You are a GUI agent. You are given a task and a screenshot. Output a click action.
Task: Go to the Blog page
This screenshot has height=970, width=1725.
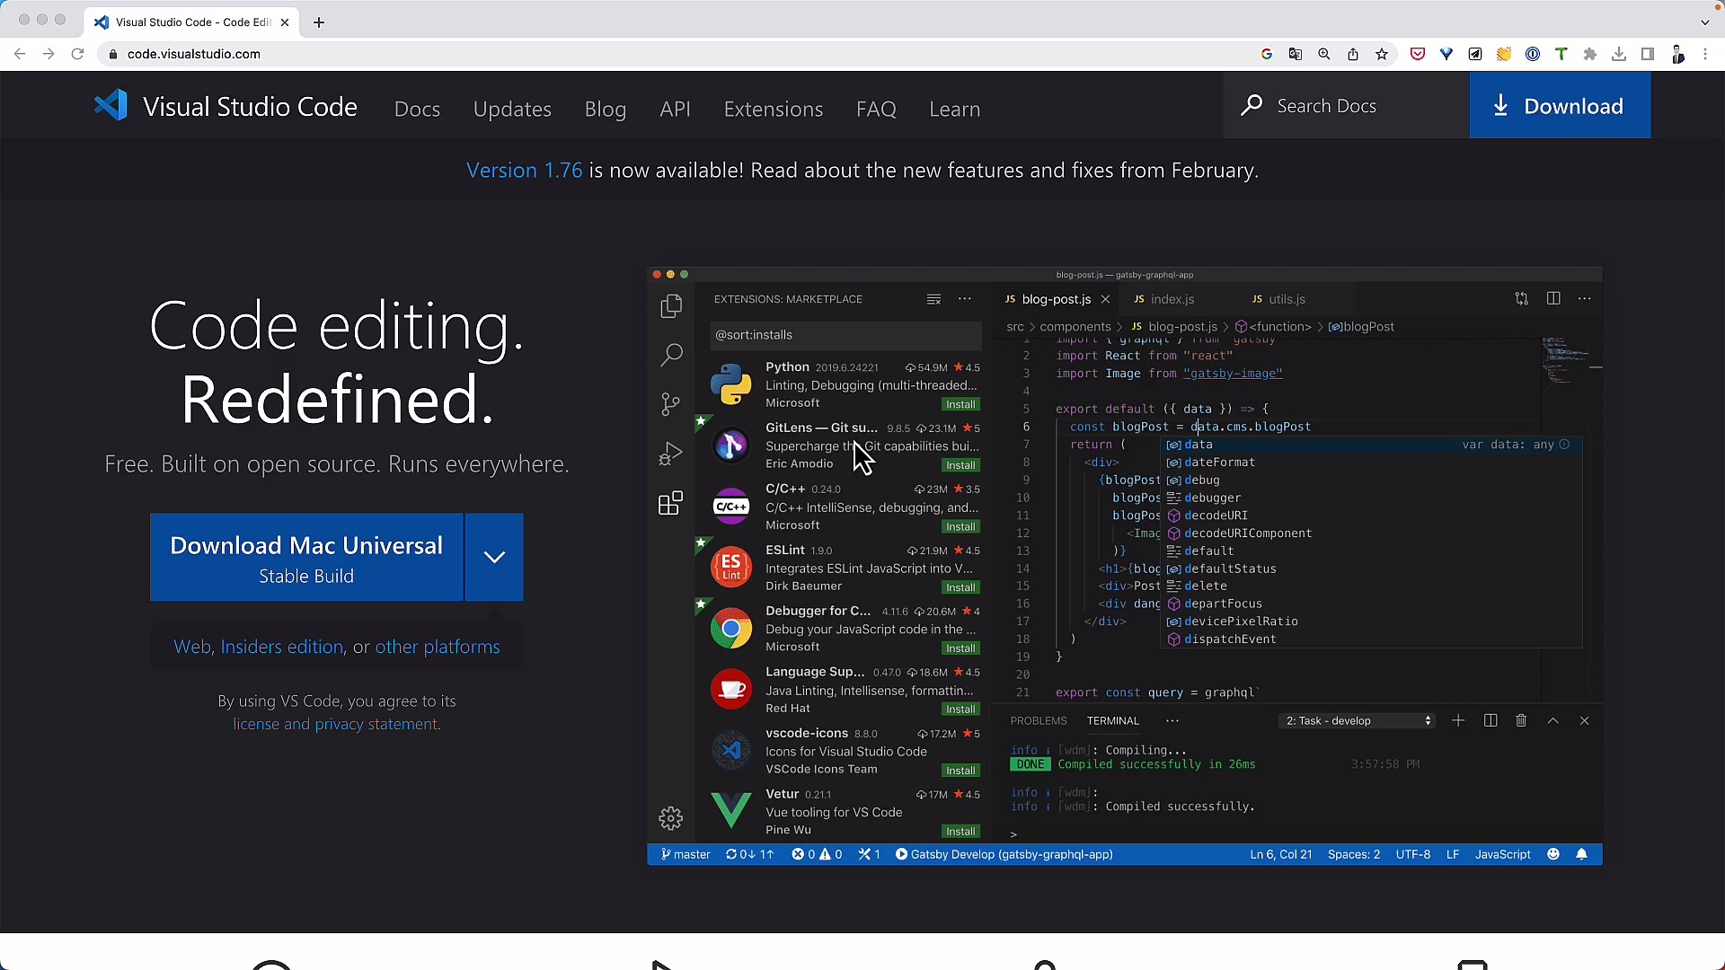click(x=606, y=109)
